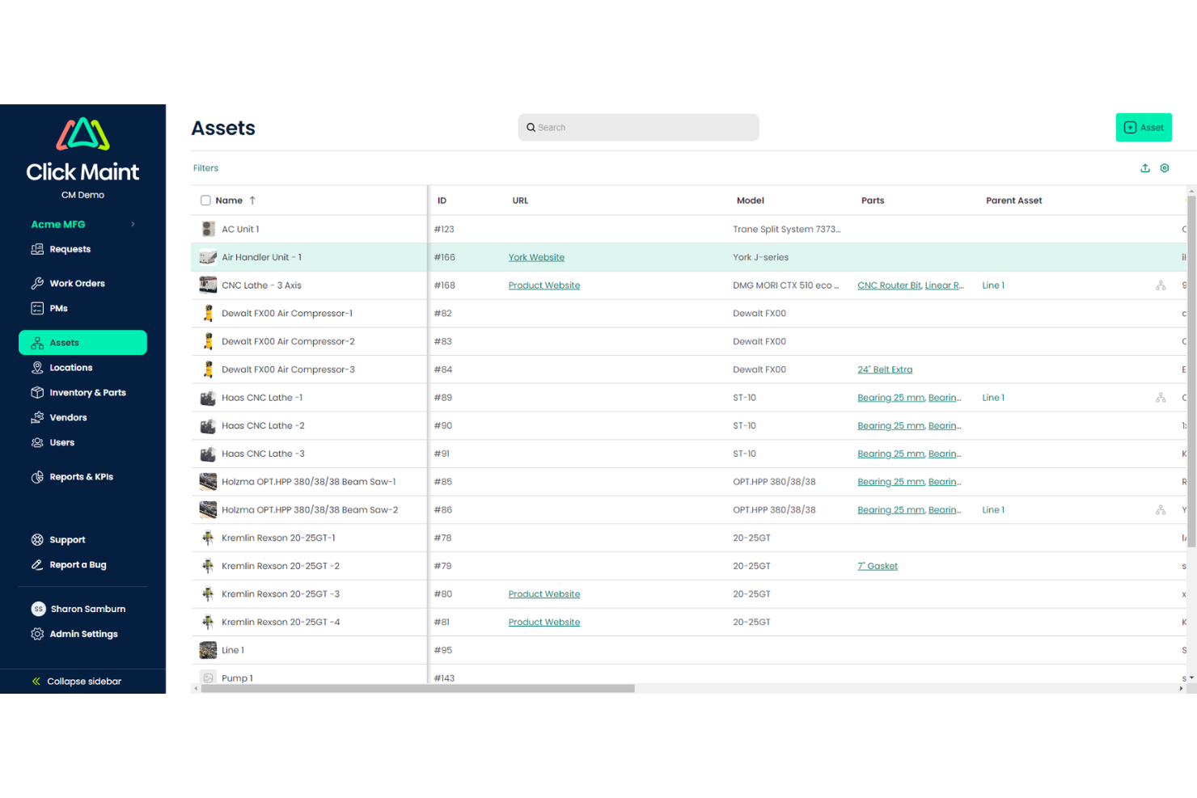
Task: Click Linear R... part link
Action: [x=945, y=285]
